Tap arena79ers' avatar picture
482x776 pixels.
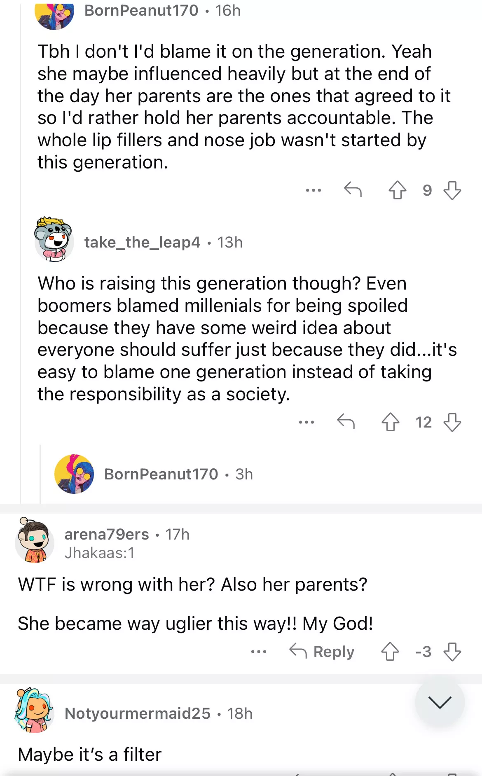(x=35, y=541)
